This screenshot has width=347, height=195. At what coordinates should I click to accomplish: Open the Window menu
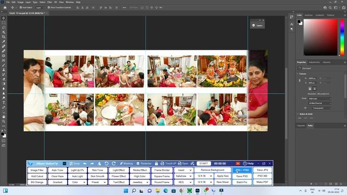69,2
